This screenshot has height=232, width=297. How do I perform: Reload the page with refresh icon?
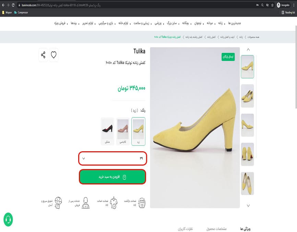coord(13,5)
